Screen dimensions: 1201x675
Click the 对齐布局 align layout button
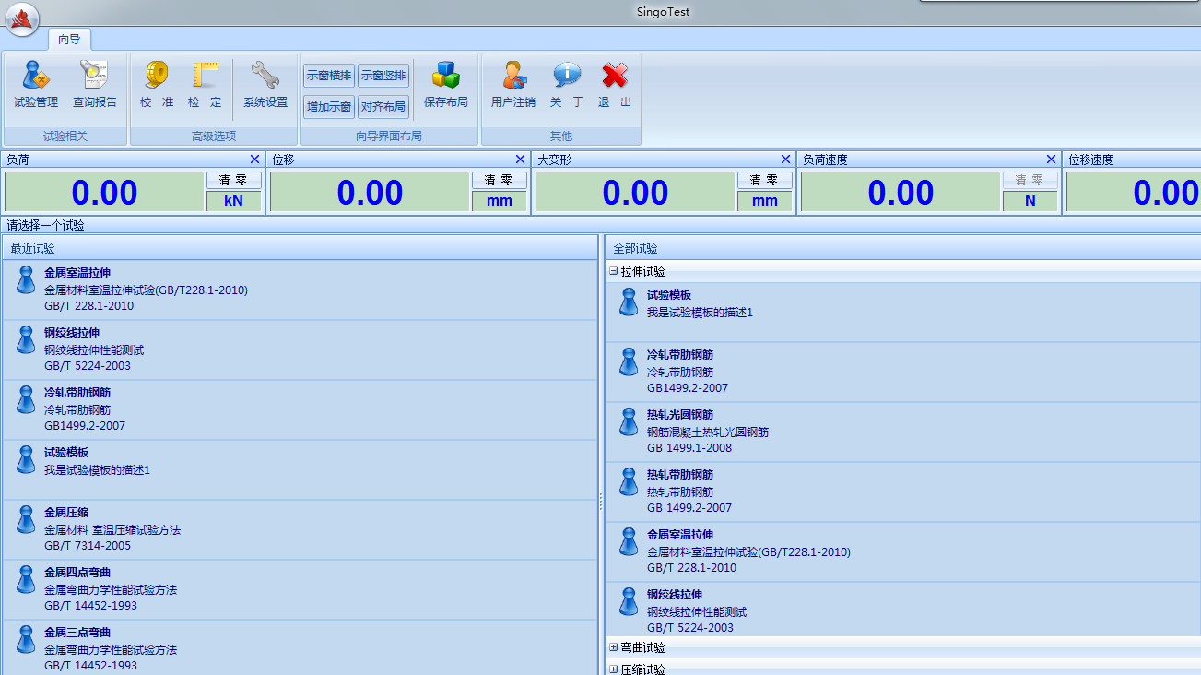coord(383,107)
